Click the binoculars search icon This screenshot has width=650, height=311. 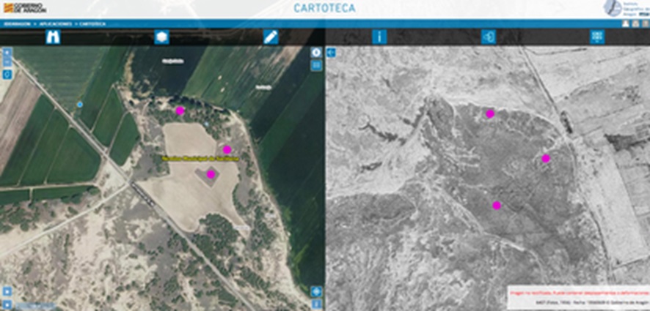(54, 37)
